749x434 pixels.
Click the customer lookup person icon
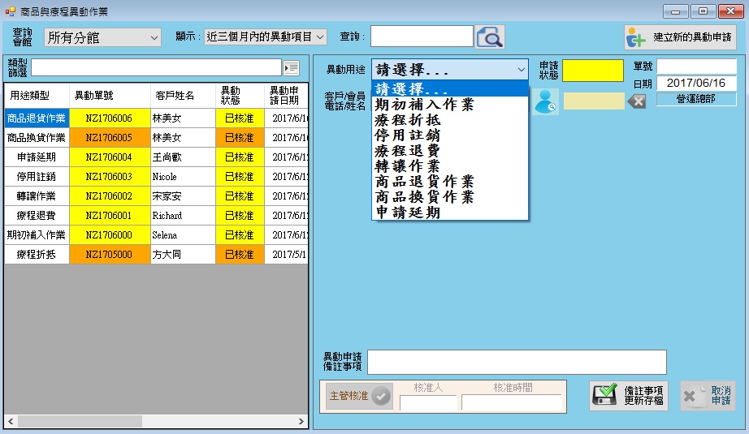point(545,101)
